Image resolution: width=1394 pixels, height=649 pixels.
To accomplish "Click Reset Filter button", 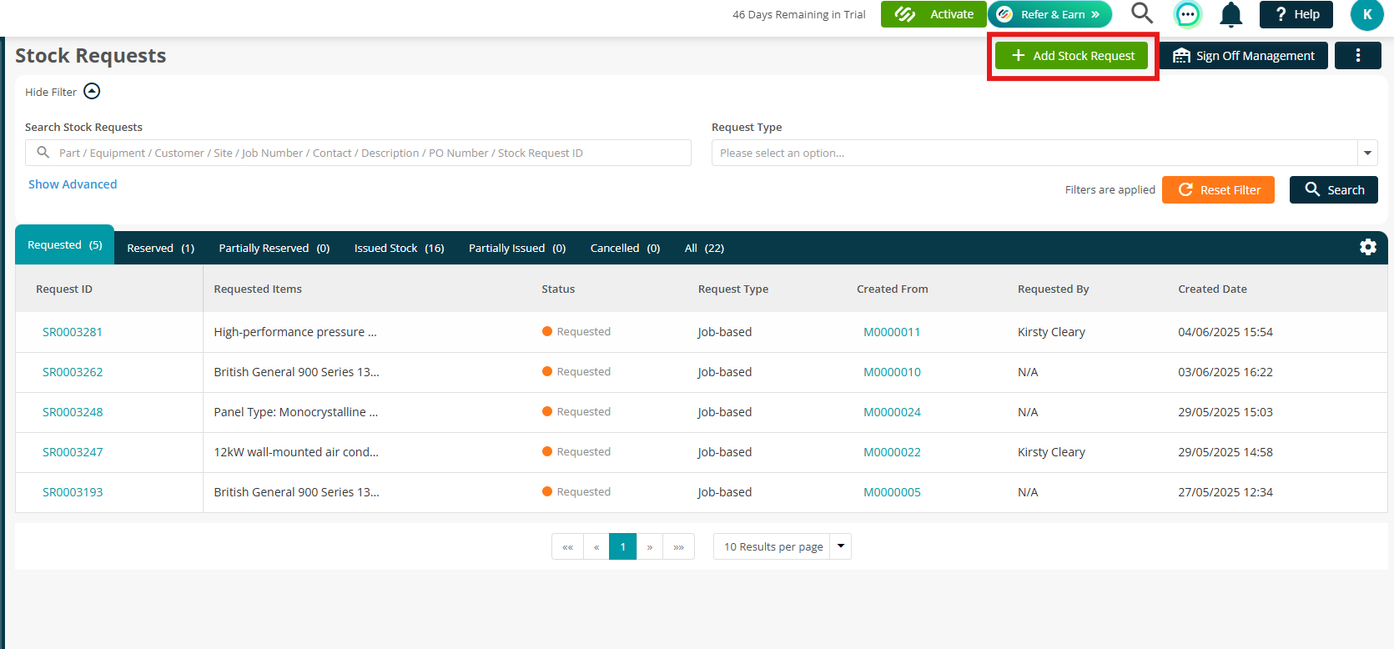I will click(1218, 189).
